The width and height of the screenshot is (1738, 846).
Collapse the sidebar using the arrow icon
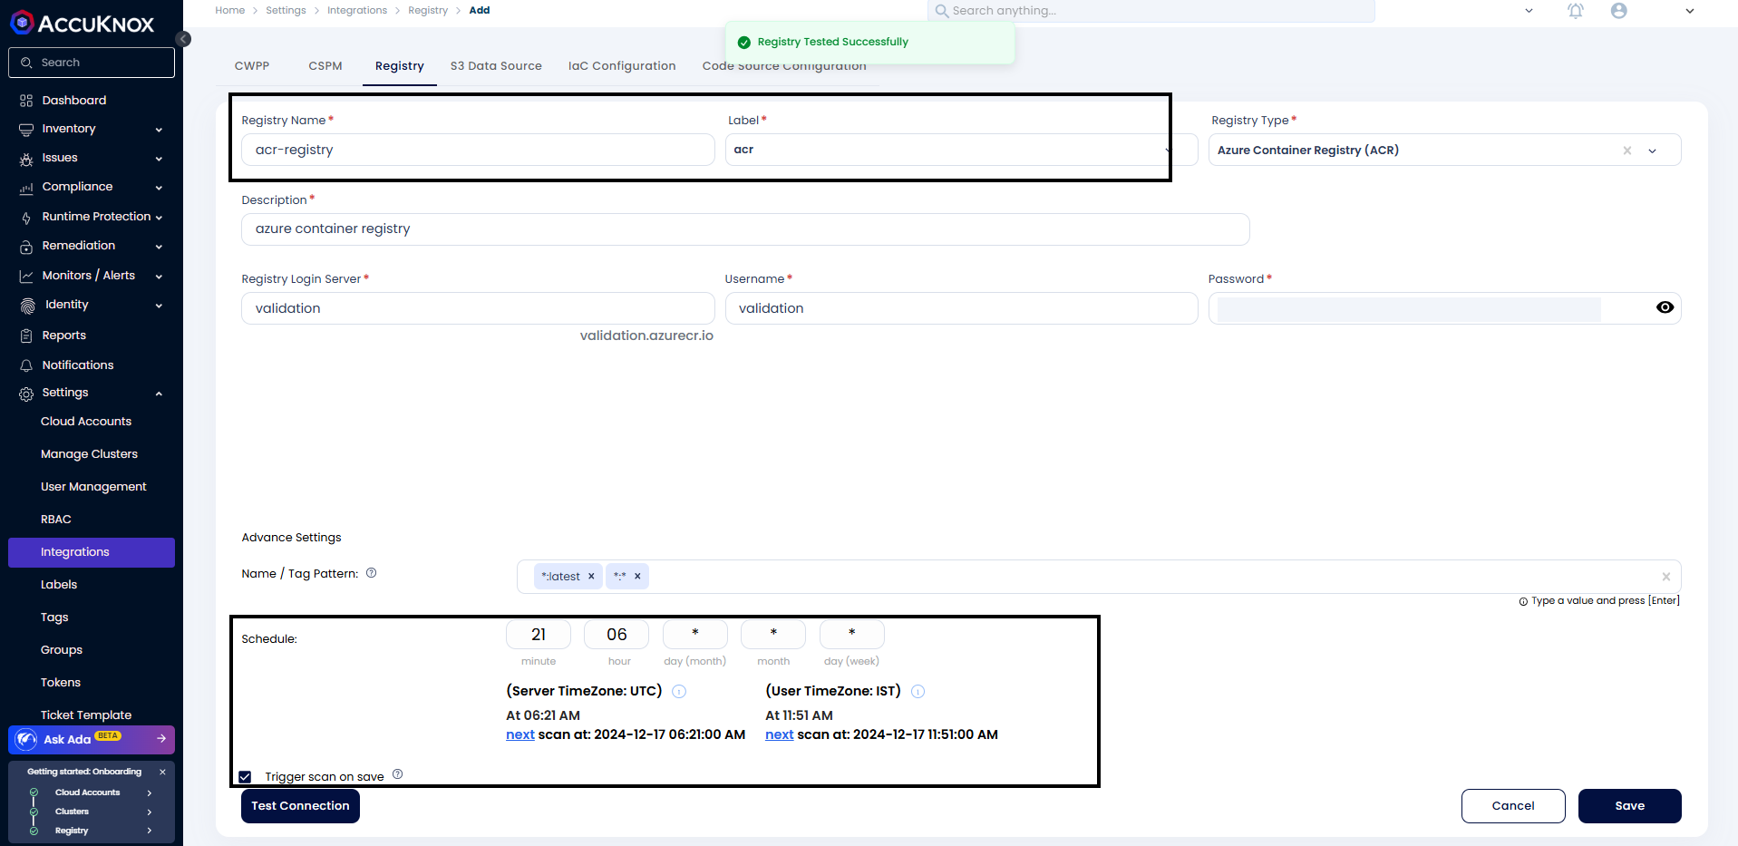(183, 39)
